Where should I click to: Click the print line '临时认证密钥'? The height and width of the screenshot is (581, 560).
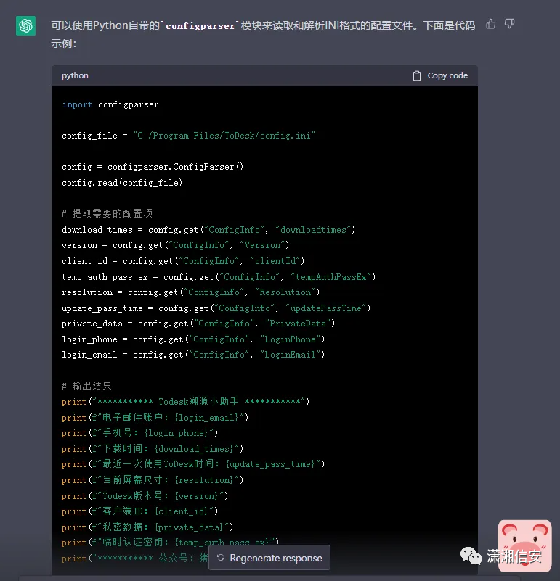pyautogui.click(x=171, y=542)
